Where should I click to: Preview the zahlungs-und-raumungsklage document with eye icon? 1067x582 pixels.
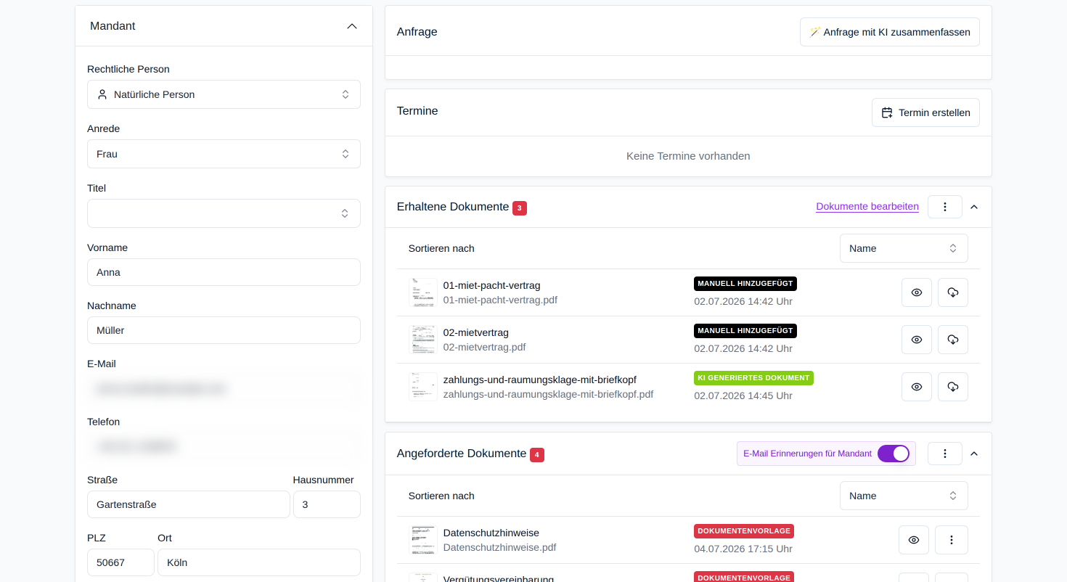[917, 387]
